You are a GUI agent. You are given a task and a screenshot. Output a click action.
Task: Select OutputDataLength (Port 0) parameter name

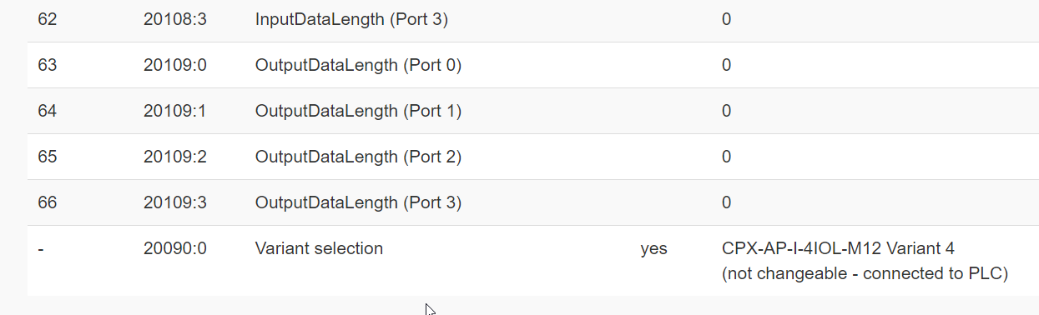pyautogui.click(x=358, y=65)
